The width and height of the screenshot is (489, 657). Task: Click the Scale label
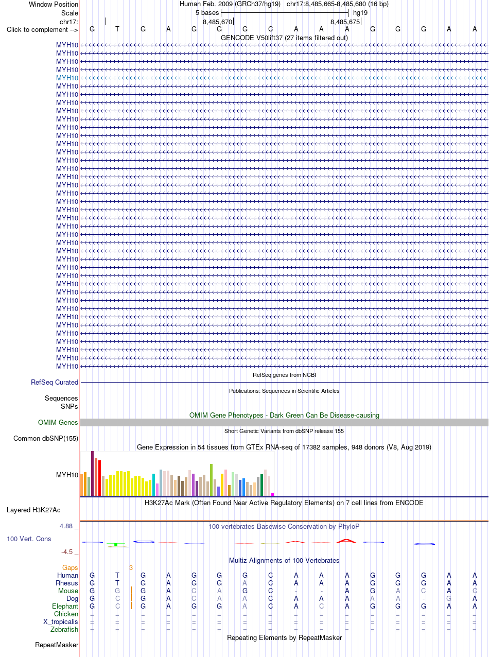tap(69, 13)
